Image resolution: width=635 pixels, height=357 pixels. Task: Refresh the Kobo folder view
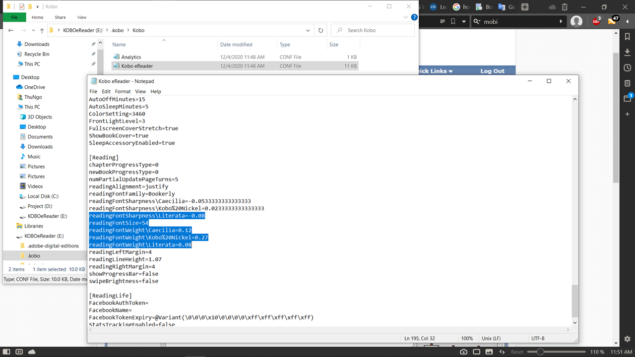[320, 30]
